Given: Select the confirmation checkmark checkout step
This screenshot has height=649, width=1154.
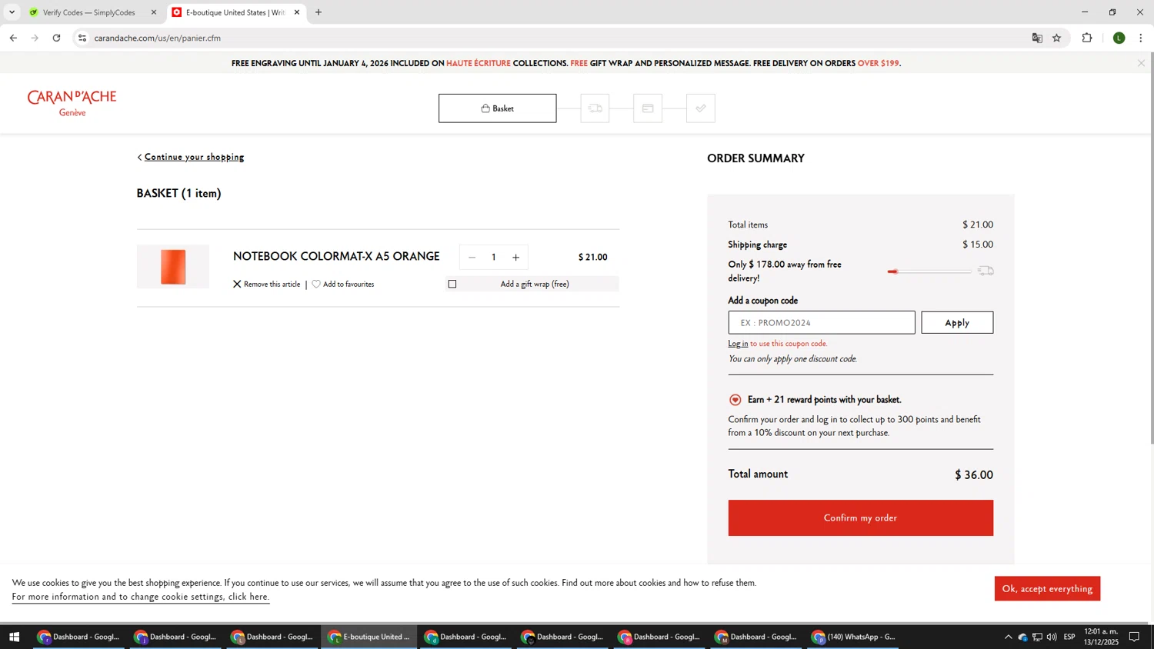Looking at the screenshot, I should point(700,108).
